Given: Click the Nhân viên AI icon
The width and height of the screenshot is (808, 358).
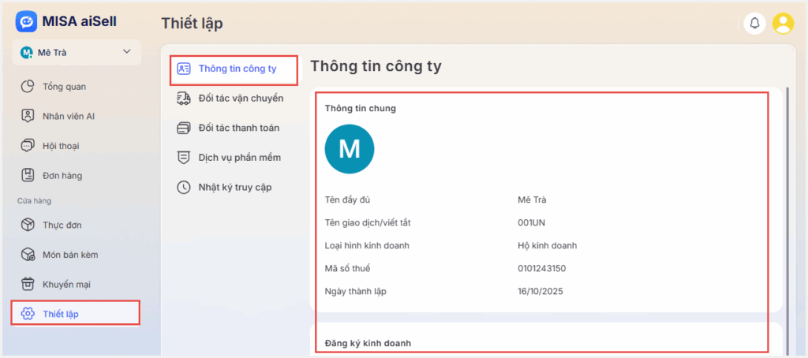Looking at the screenshot, I should (28, 116).
